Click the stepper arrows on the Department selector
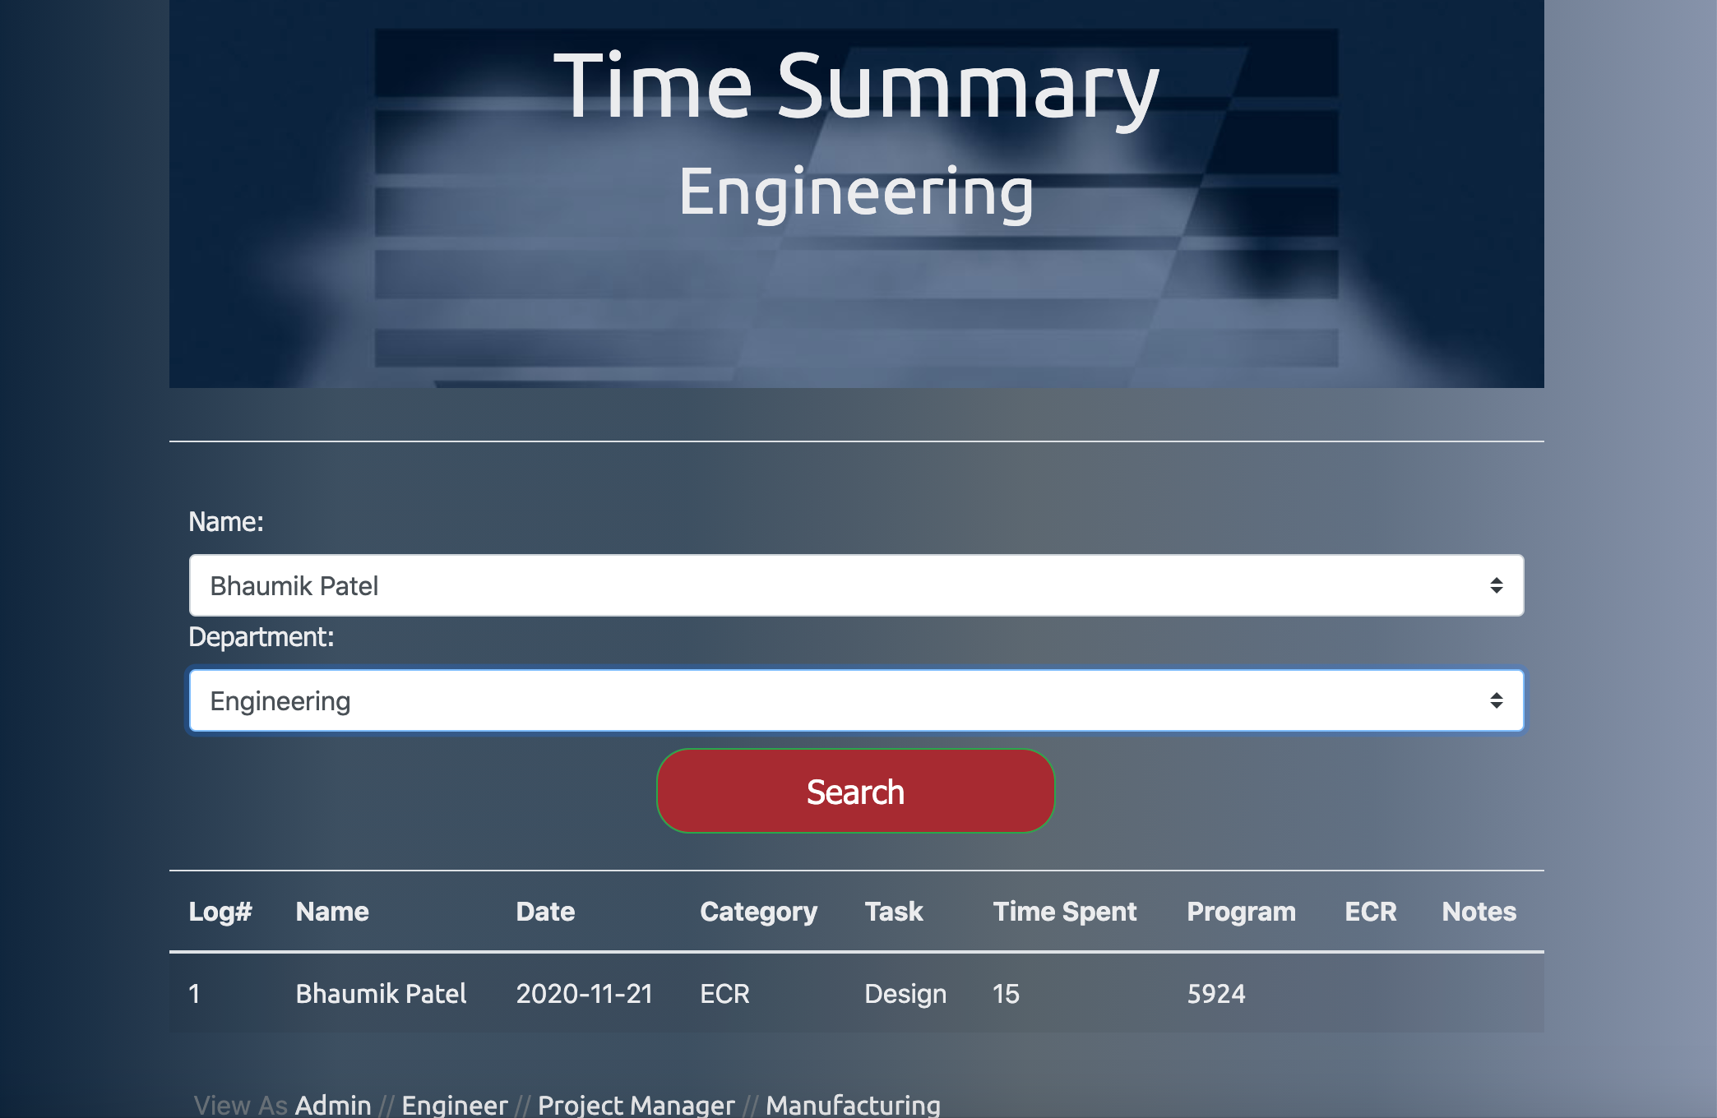 (1498, 700)
